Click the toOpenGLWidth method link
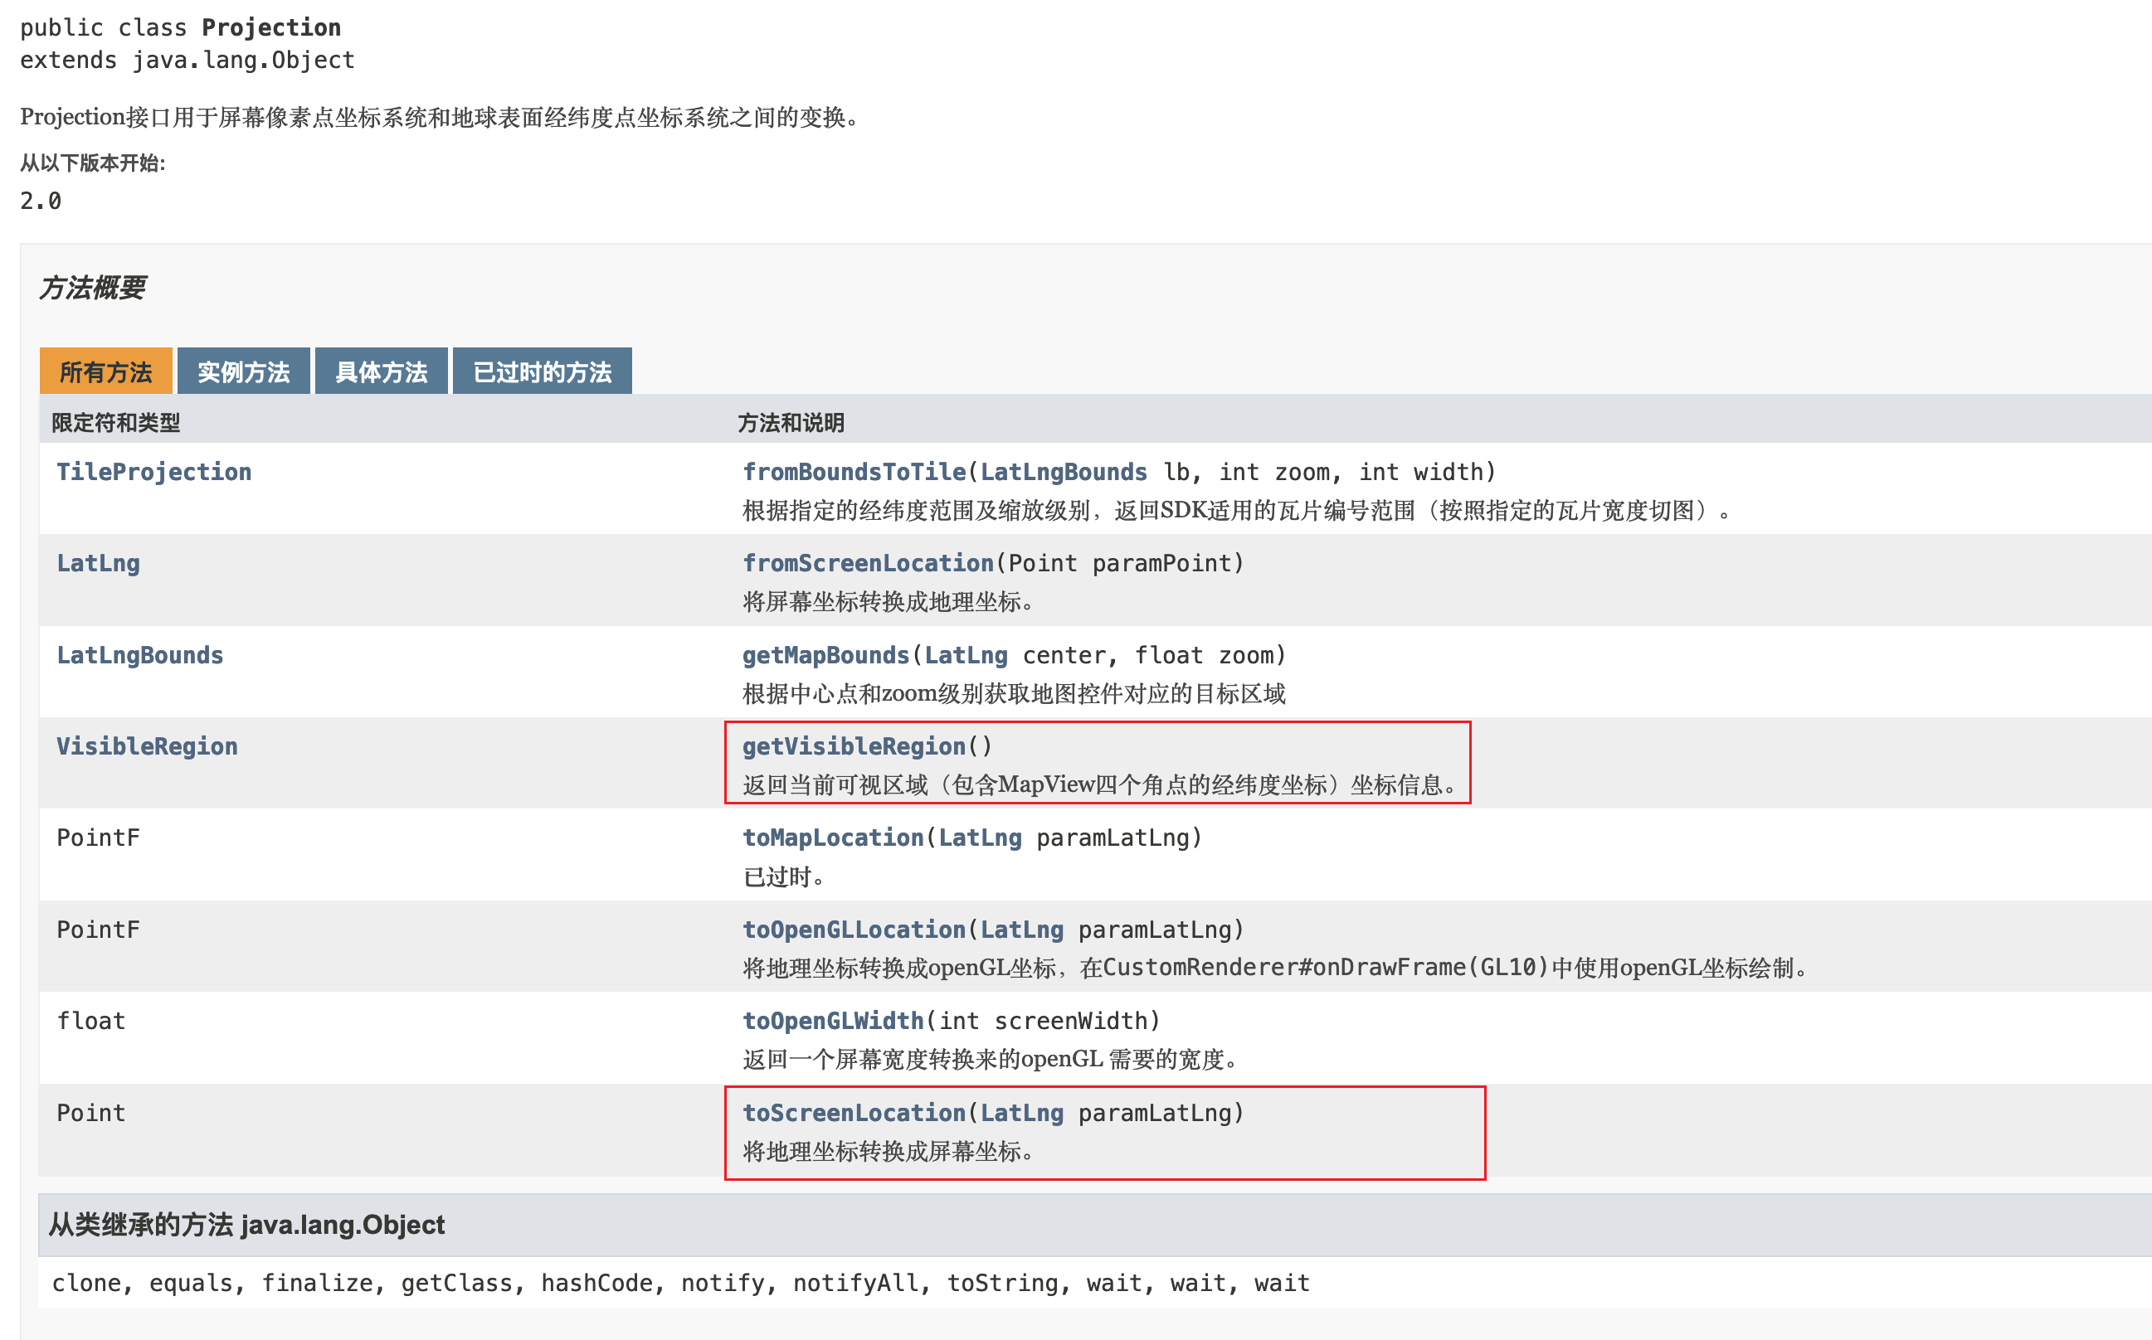This screenshot has height=1340, width=2152. pyautogui.click(x=832, y=1021)
